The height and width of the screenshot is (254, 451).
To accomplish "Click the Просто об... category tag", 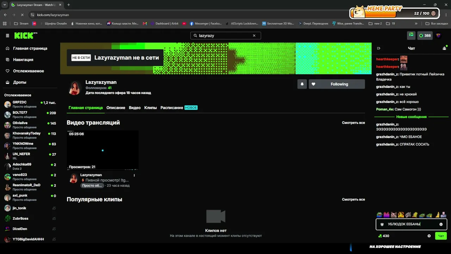I will click(92, 186).
